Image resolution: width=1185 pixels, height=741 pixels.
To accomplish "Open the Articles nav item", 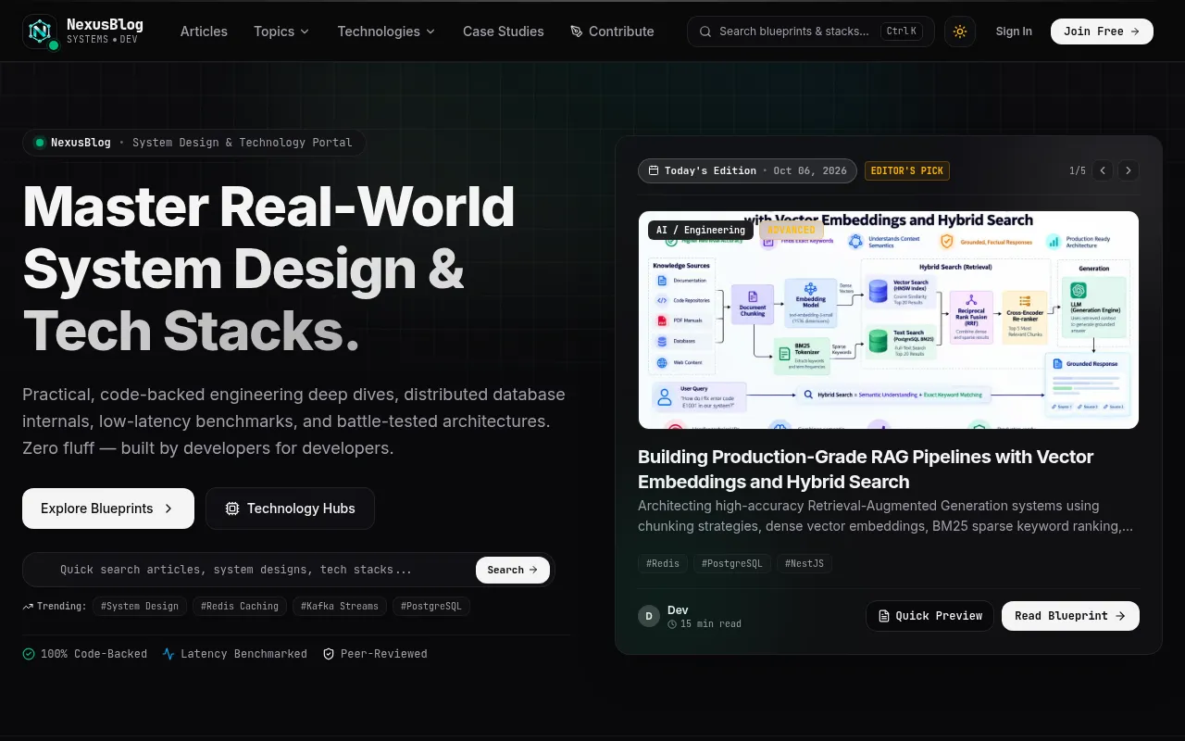I will (x=204, y=31).
